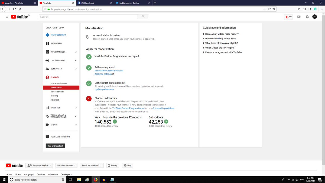Open the notifications bell

(x=307, y=17)
